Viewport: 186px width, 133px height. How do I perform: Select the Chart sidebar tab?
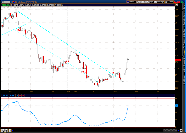coord(184,52)
